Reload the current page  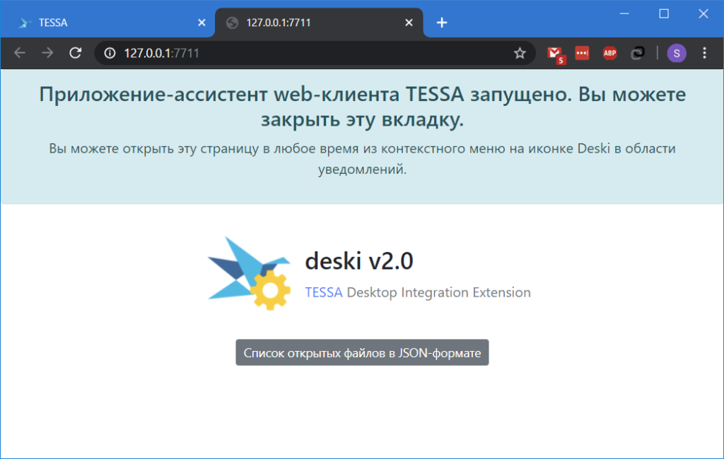(75, 53)
